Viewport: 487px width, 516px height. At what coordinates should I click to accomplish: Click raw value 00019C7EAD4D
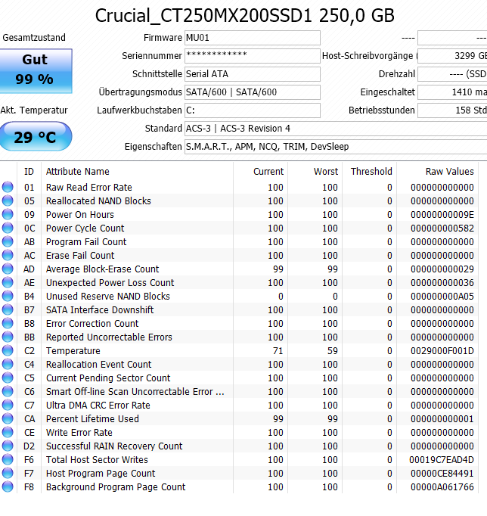[442, 460]
